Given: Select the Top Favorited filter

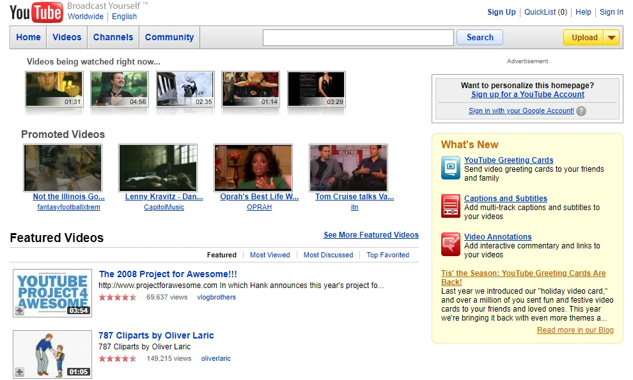Looking at the screenshot, I should tap(388, 255).
